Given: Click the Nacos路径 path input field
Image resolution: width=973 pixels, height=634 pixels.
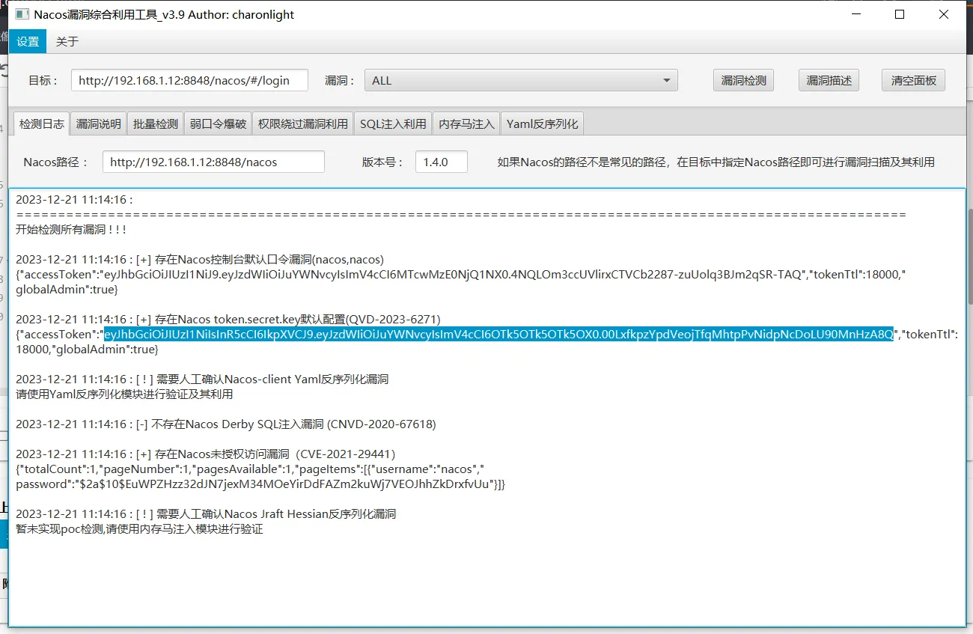Looking at the screenshot, I should click(213, 161).
